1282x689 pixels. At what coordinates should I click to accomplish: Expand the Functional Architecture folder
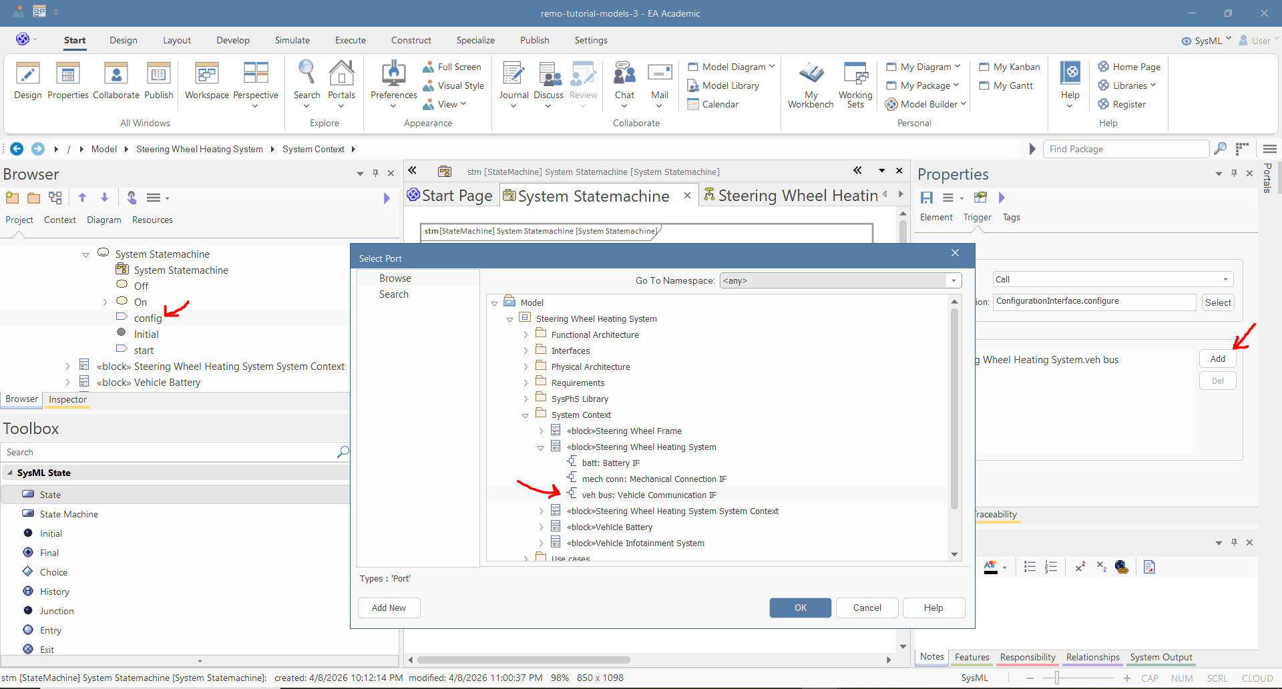tap(525, 335)
